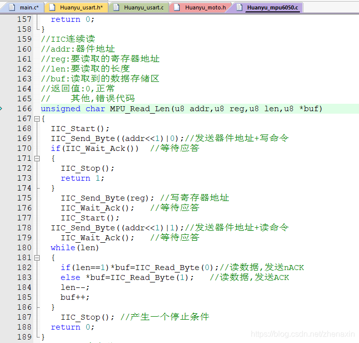Click IIC_Read_Byte(0) on line 182
The height and width of the screenshot is (343, 359).
[177, 268]
